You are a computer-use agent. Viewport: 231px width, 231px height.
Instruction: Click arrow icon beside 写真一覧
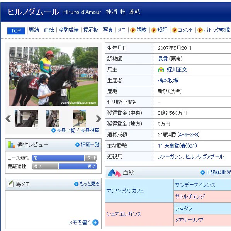[x=53, y=131]
